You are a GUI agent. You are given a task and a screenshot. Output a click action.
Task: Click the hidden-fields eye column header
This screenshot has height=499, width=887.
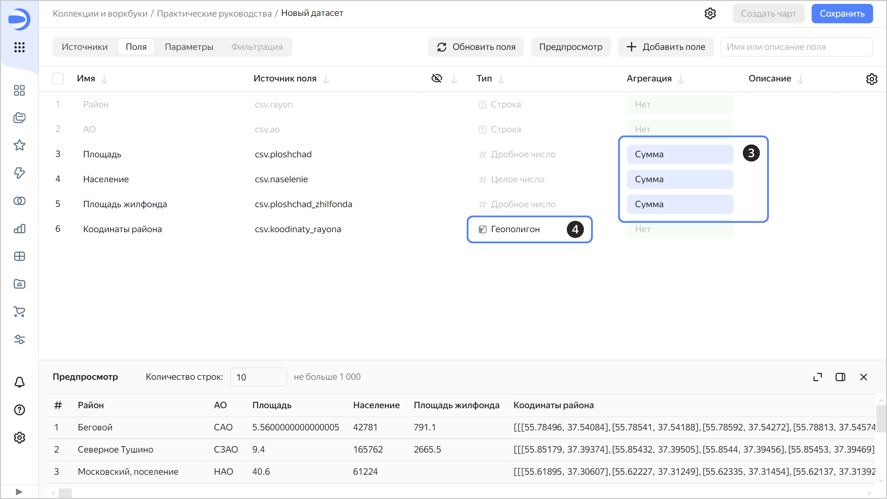[x=437, y=79]
